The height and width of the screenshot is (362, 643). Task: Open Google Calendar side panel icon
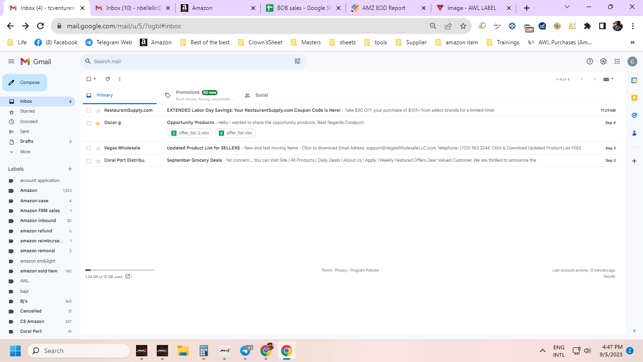click(x=634, y=80)
